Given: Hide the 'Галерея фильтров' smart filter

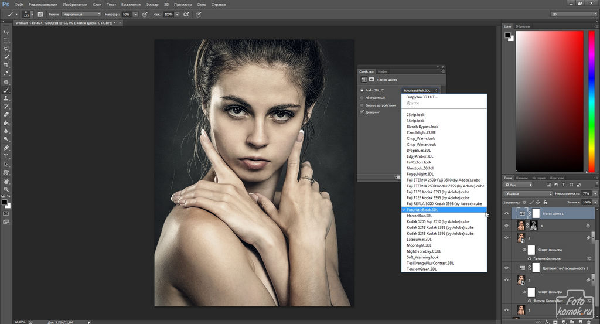Looking at the screenshot, I should [x=530, y=258].
